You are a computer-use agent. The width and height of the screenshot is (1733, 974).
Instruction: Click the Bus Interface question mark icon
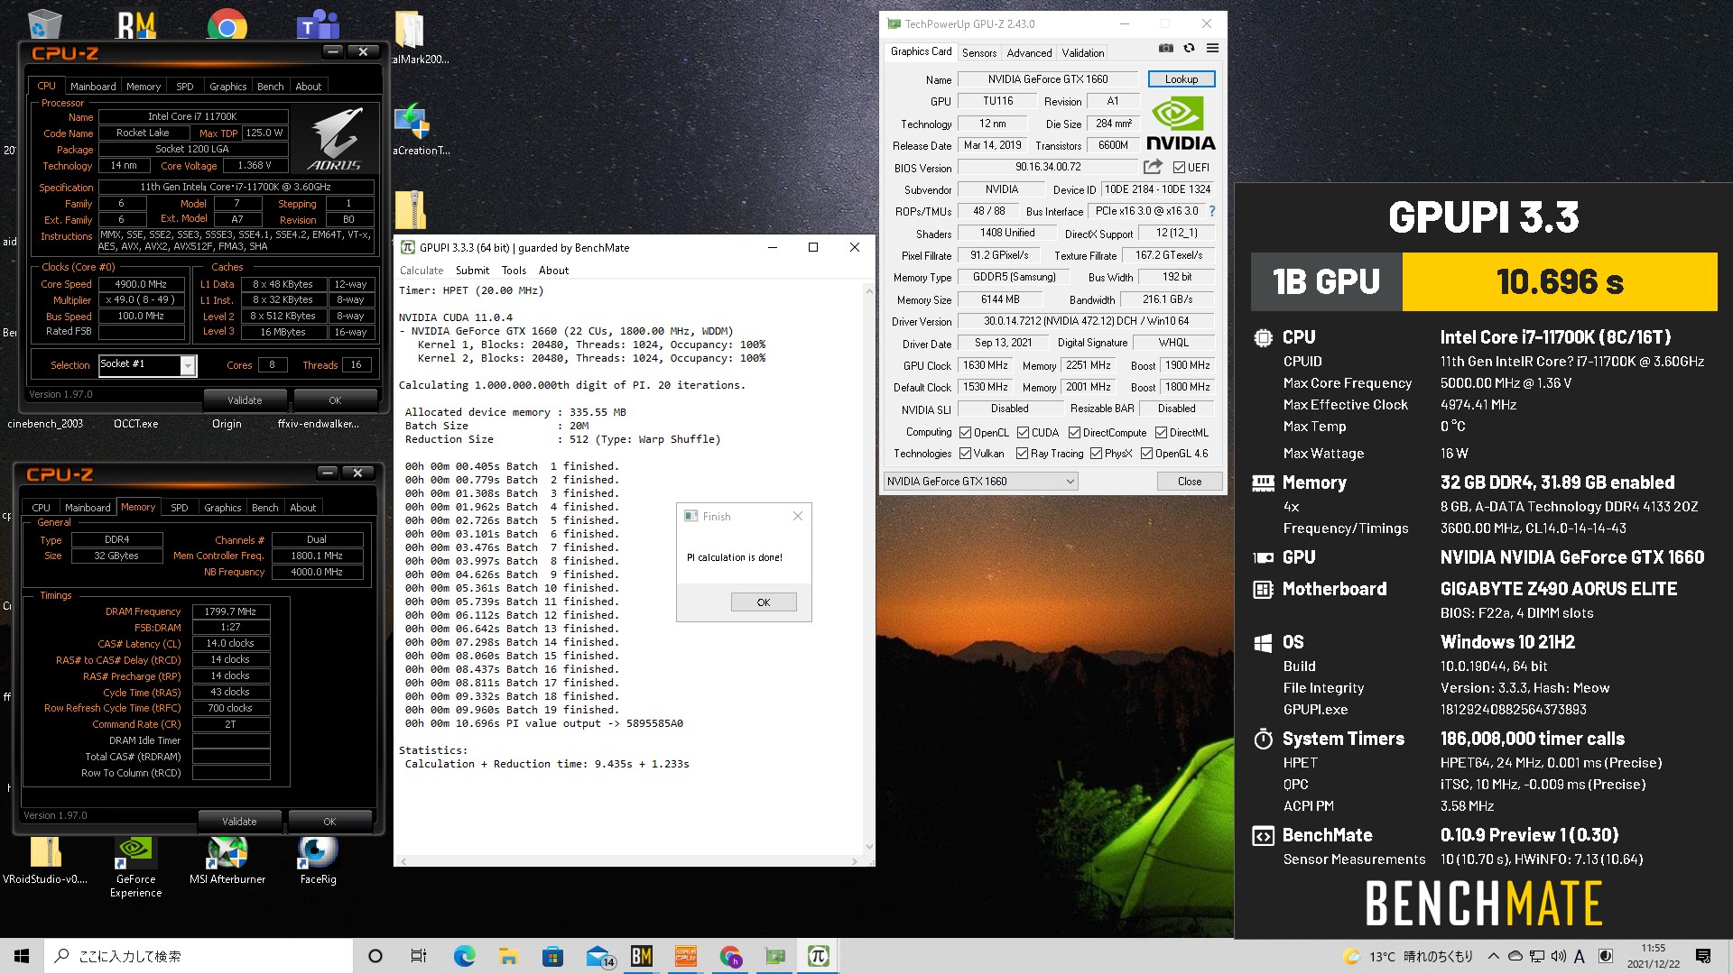(1212, 211)
